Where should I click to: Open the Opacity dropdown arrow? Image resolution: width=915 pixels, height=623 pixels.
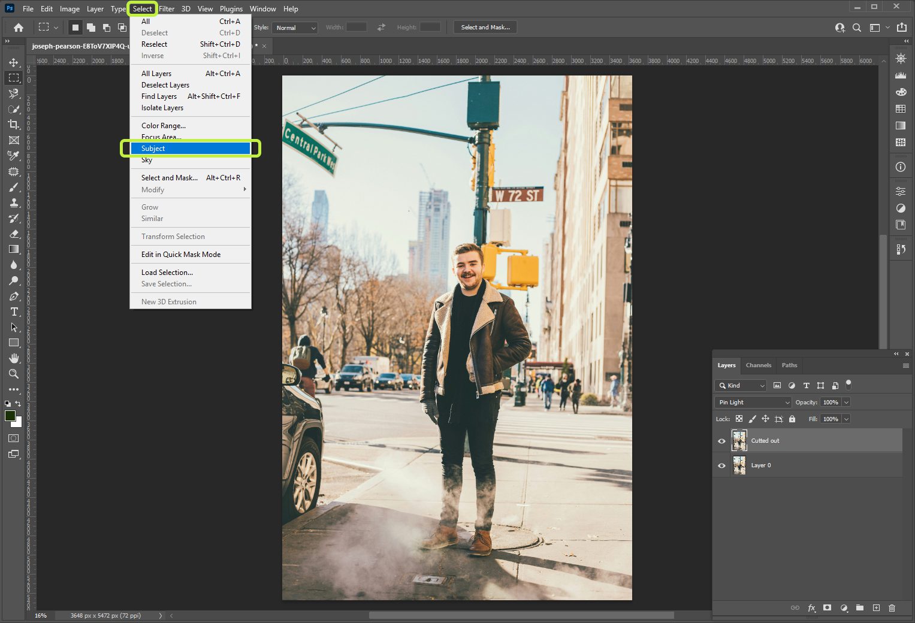[x=847, y=402]
